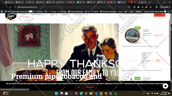Click the browser address bar URL
The width and height of the screenshot is (172, 96).
[27, 7]
